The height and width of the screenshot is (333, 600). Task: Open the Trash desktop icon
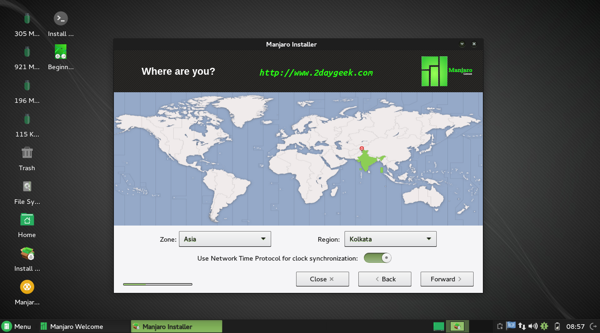point(27,153)
